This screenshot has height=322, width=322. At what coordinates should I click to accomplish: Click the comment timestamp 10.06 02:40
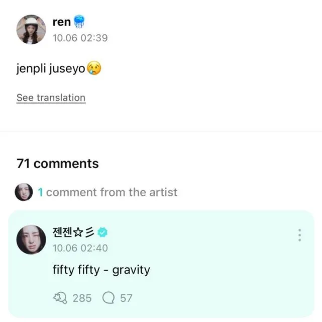80,248
